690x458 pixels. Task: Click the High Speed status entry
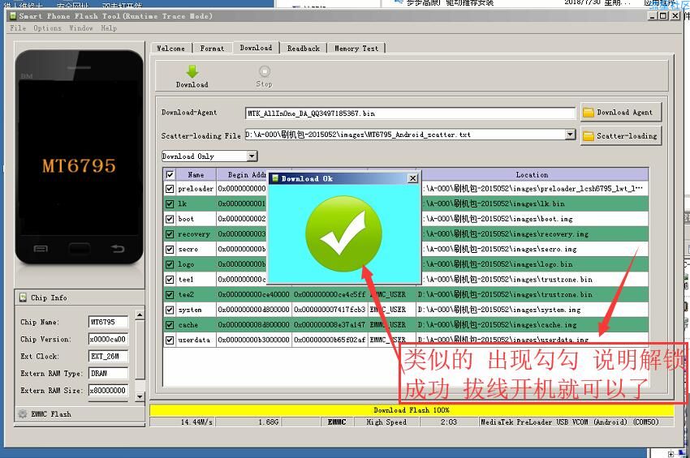pos(386,422)
